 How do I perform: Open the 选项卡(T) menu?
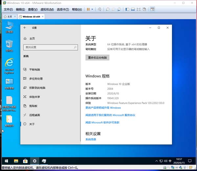(63, 10)
